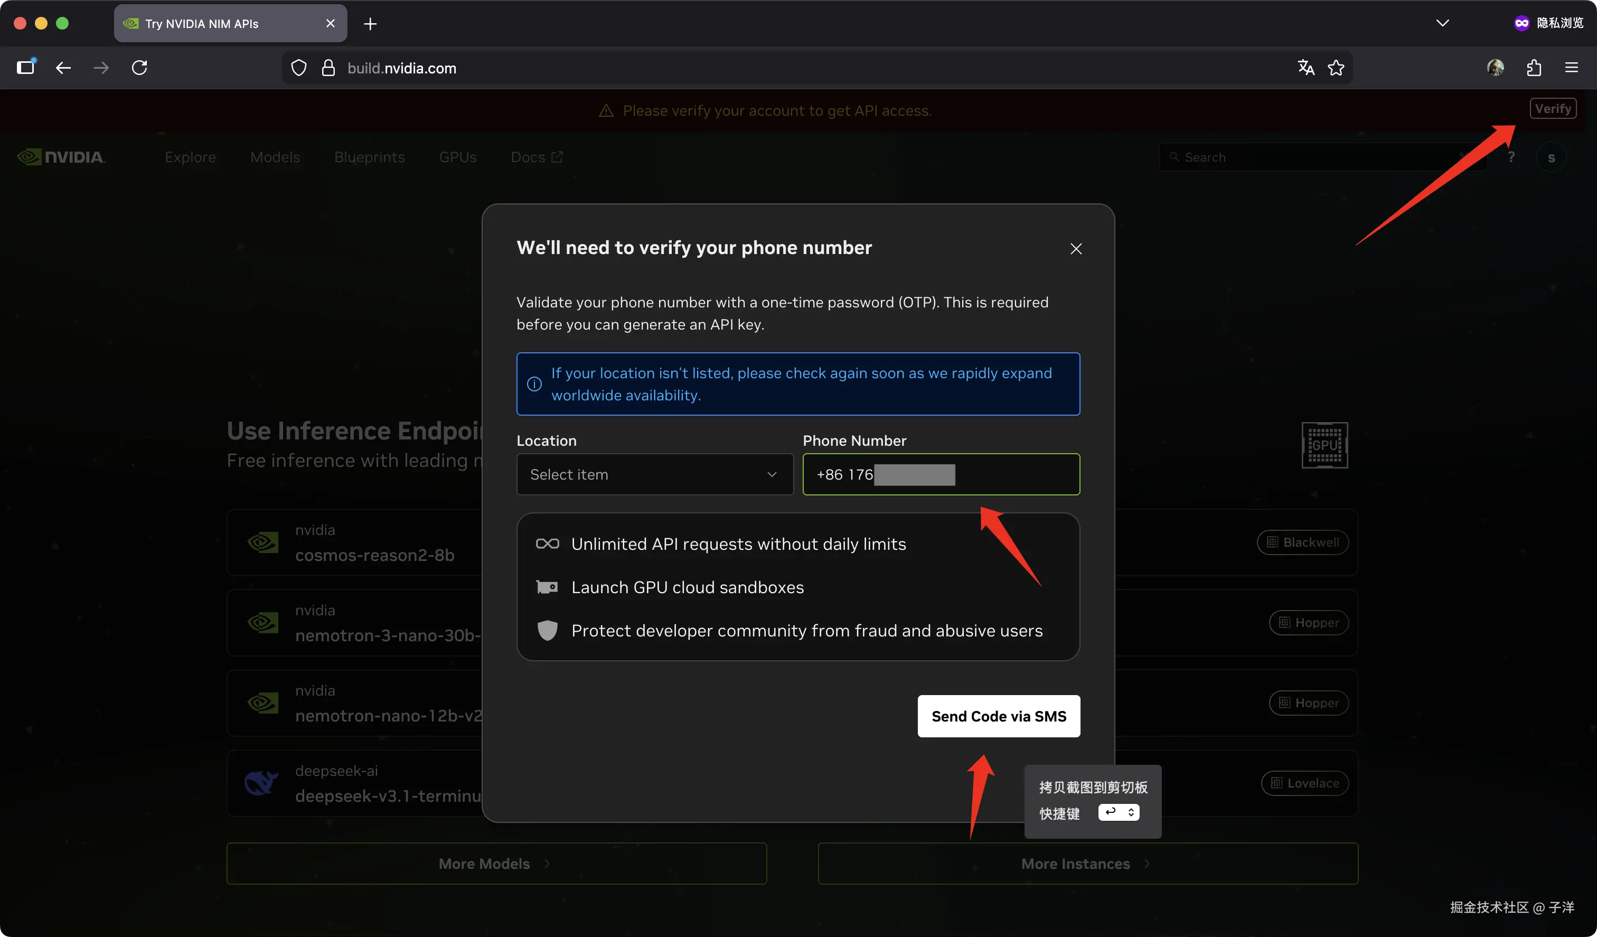Open a new browser tab
The height and width of the screenshot is (937, 1597).
(370, 24)
